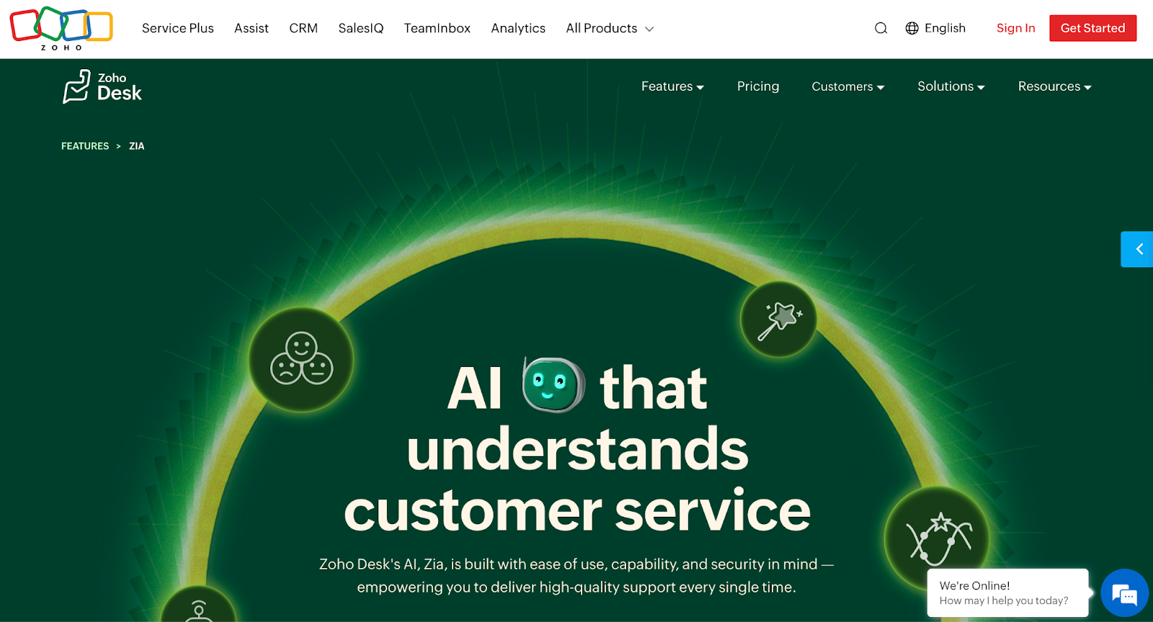Click the Zoho Desk logo
Viewport: 1153px width, 622px height.
[x=102, y=86]
